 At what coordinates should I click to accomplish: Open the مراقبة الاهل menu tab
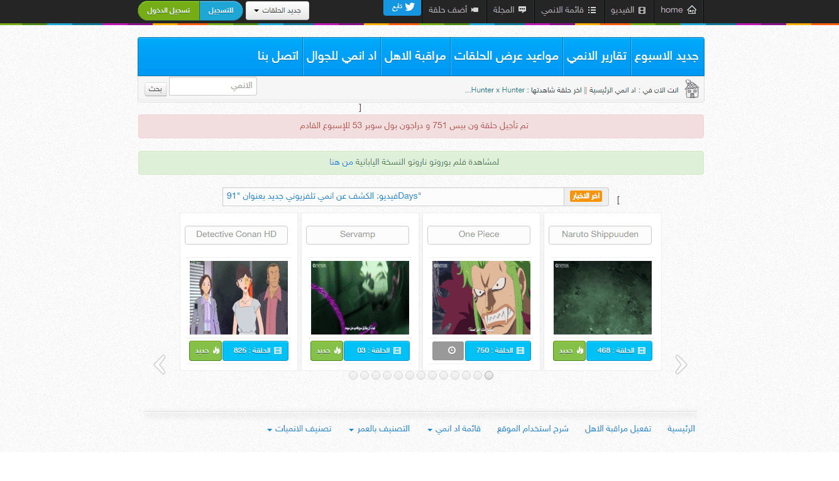(x=415, y=56)
